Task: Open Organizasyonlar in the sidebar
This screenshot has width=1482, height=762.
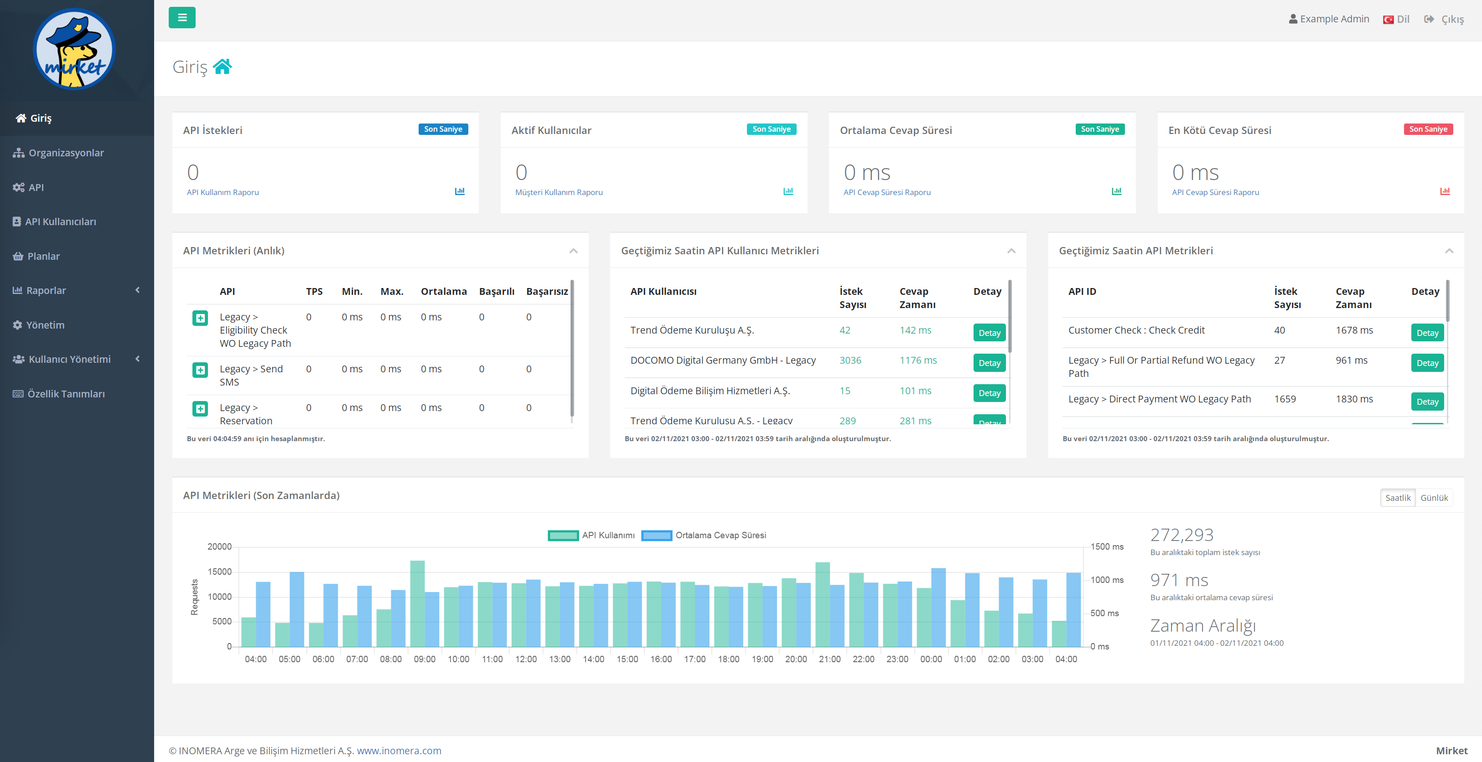Action: coord(77,152)
